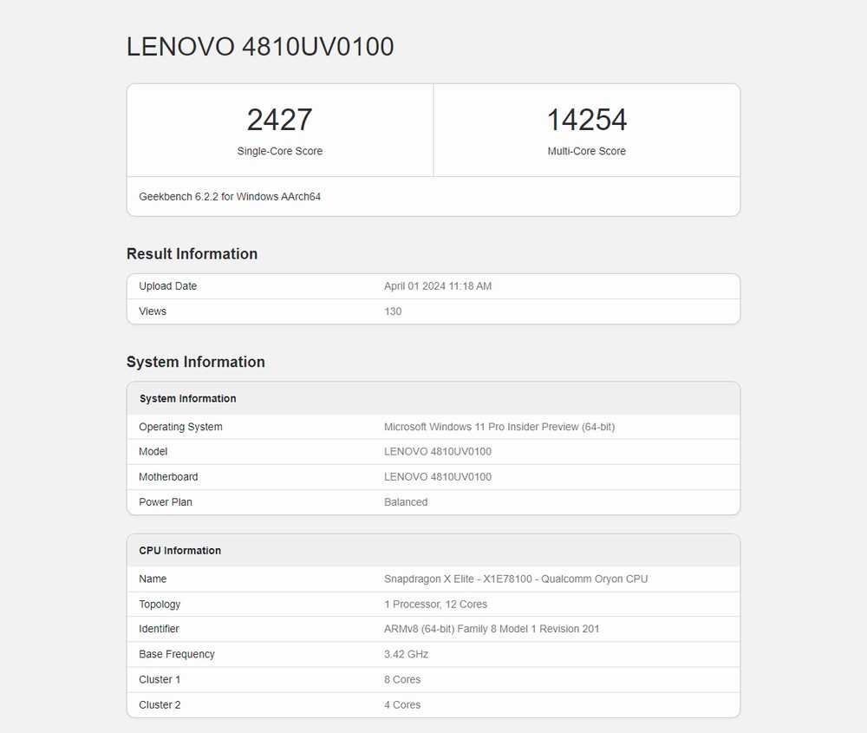The height and width of the screenshot is (733, 867).
Task: Click the Cluster 2 label
Action: coord(160,705)
